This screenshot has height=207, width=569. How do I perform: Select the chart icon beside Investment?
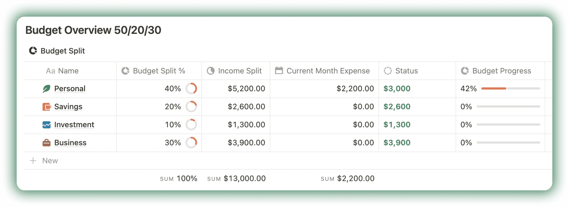tap(47, 125)
